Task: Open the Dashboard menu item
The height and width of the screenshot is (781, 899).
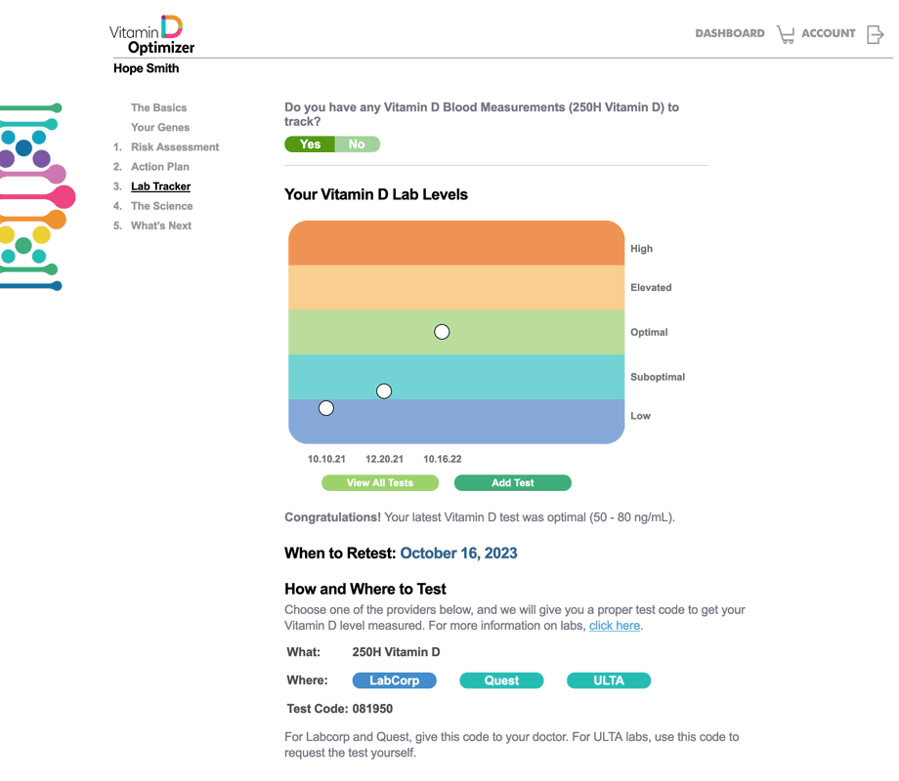Action: [729, 33]
